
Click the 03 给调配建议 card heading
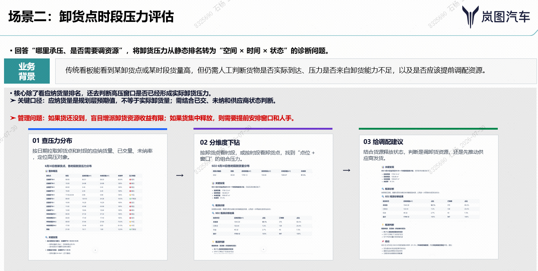coord(383,142)
